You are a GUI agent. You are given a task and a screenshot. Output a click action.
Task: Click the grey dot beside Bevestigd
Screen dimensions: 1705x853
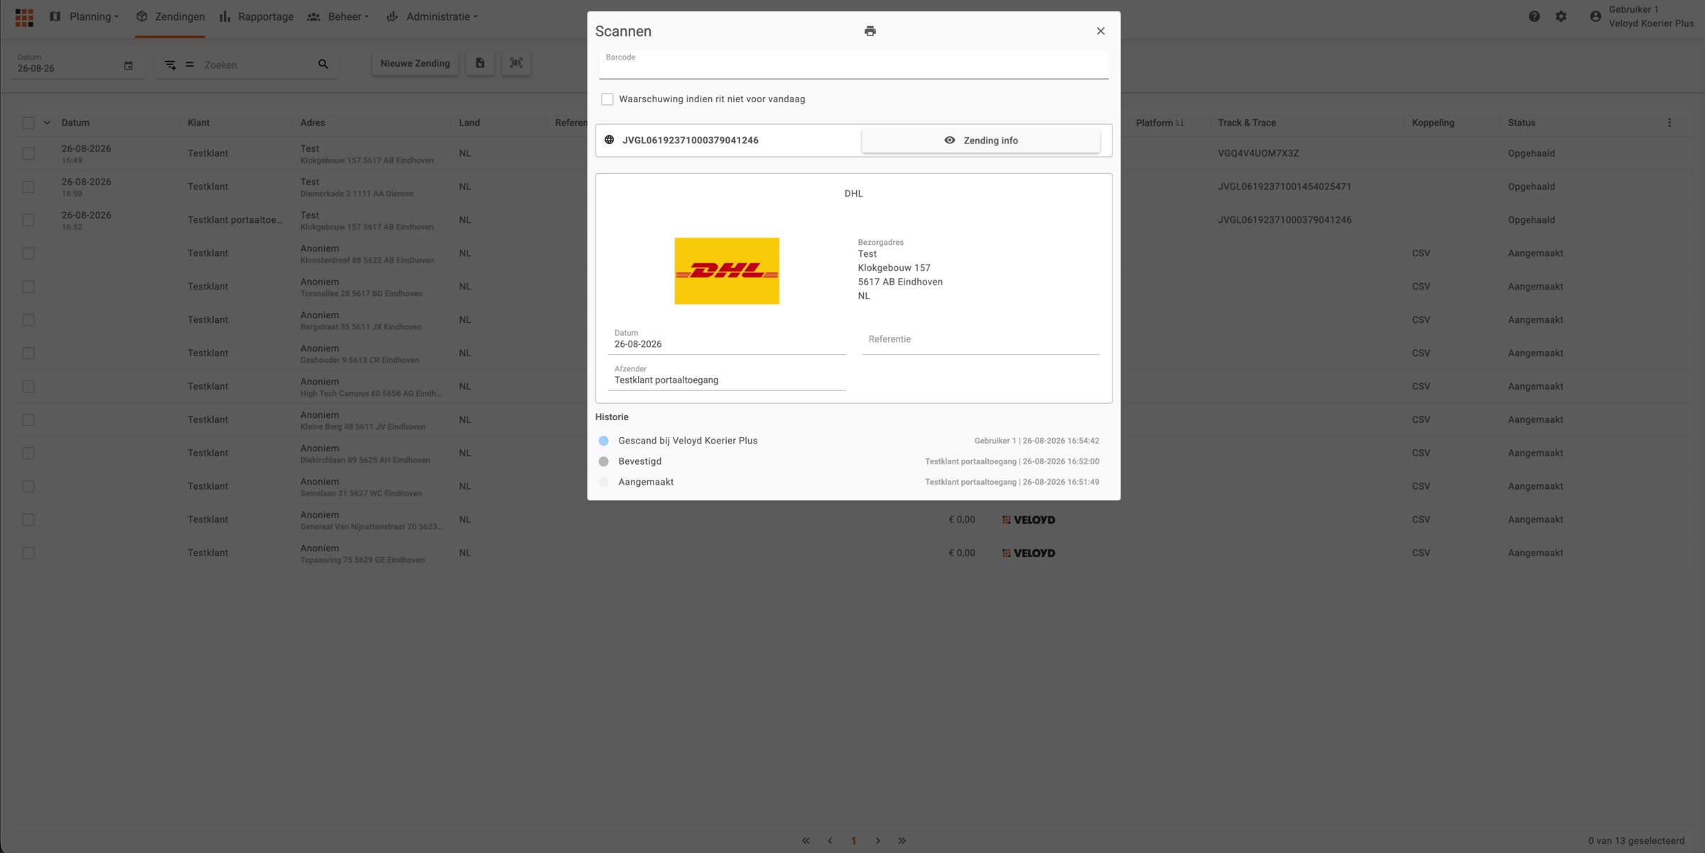pyautogui.click(x=604, y=461)
